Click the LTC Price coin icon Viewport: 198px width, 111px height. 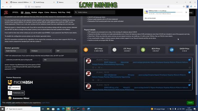click(x=114, y=50)
